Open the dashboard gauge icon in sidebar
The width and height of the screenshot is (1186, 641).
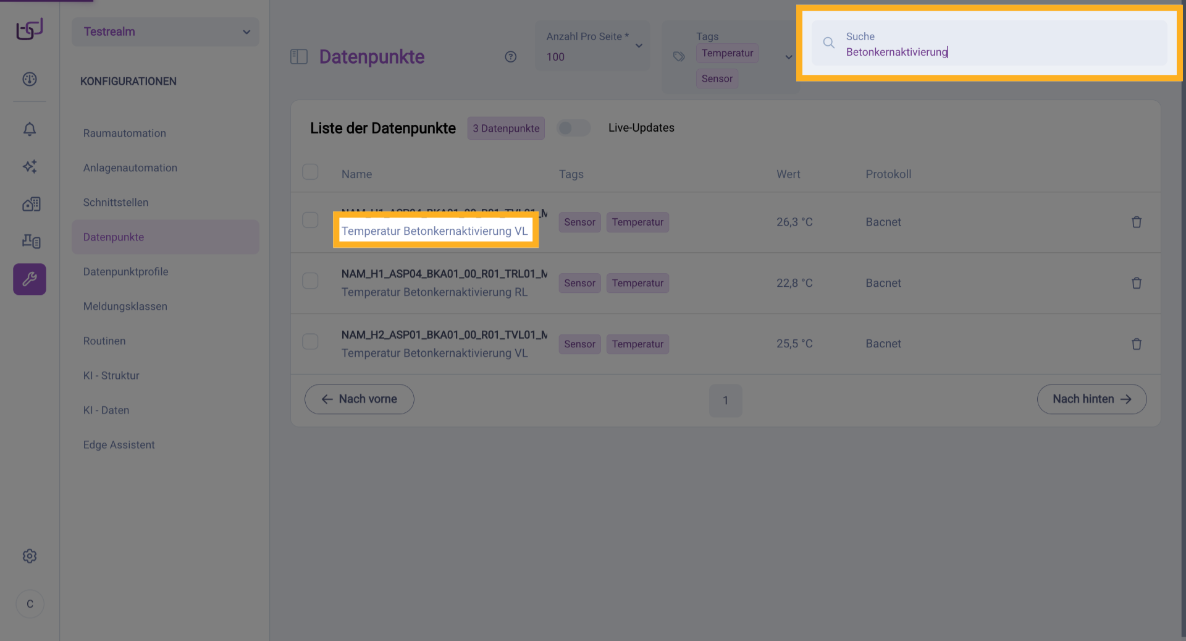coord(30,79)
